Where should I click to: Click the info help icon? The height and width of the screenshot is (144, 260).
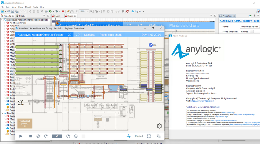click(x=151, y=45)
